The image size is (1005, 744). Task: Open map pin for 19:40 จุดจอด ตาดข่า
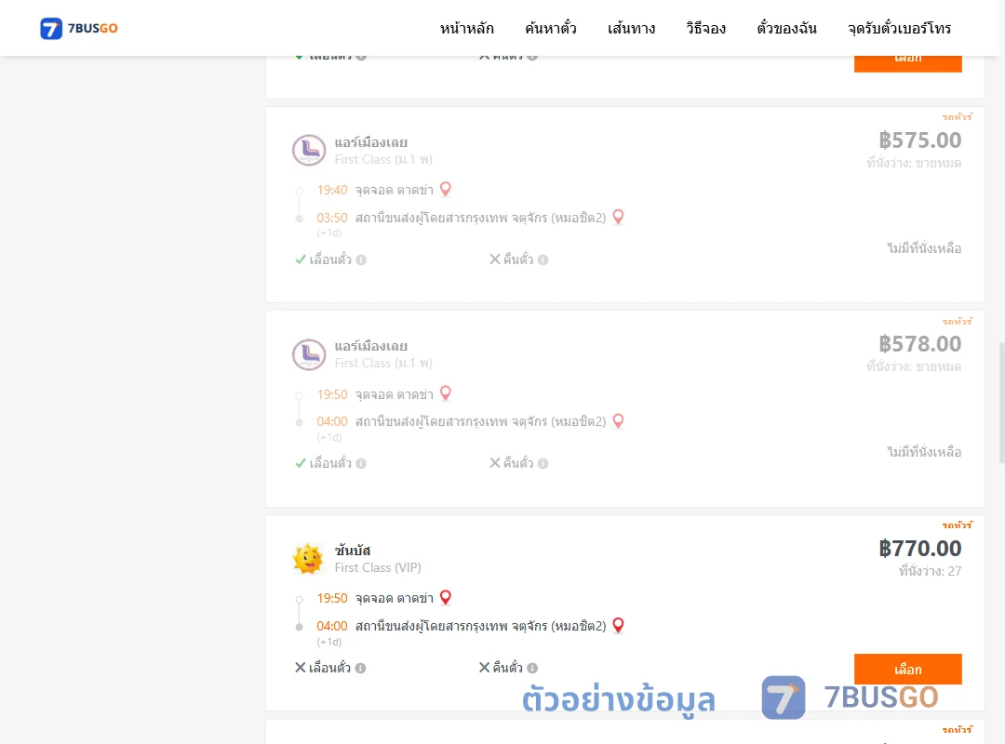click(x=446, y=189)
